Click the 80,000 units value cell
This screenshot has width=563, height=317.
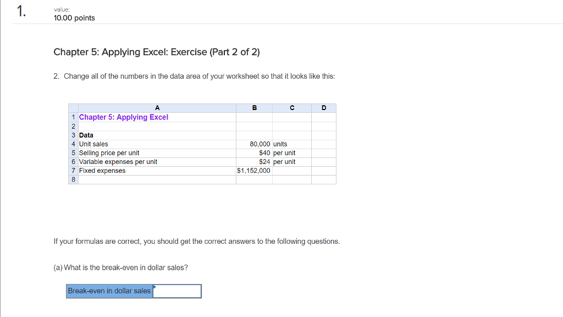click(x=254, y=144)
